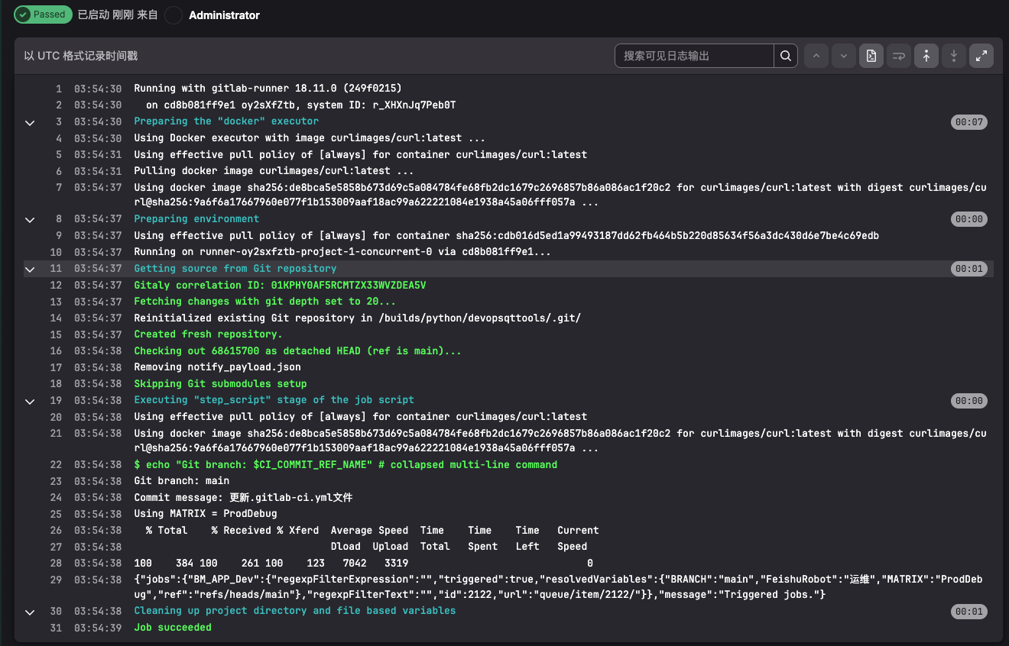Viewport: 1009px width, 646px height.
Task: Toggle log line wrapping icon
Action: [898, 56]
